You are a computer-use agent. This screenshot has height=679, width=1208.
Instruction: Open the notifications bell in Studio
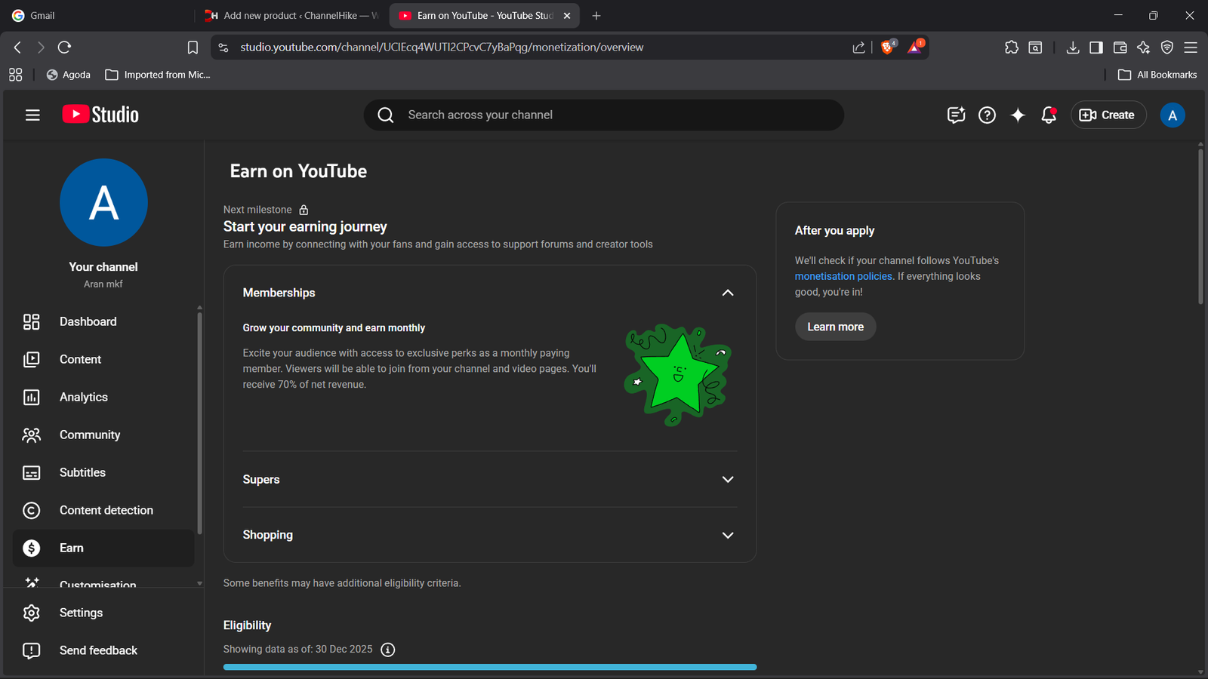[1048, 115]
